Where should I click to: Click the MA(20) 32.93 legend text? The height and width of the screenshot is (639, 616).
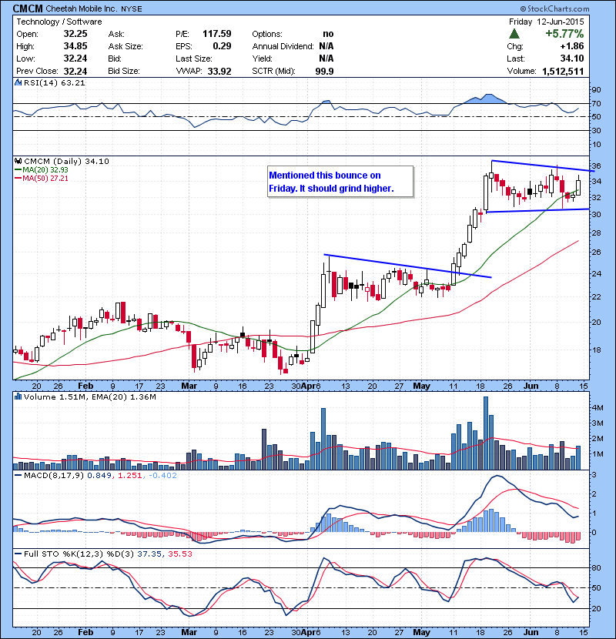click(45, 170)
